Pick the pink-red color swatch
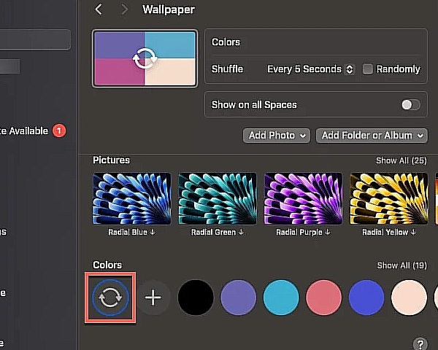Image resolution: width=438 pixels, height=350 pixels. tap(323, 297)
